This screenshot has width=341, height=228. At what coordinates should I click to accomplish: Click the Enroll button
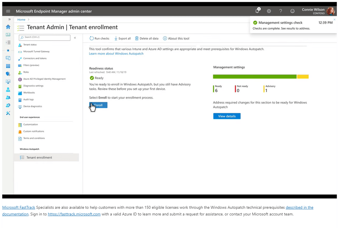point(98,105)
